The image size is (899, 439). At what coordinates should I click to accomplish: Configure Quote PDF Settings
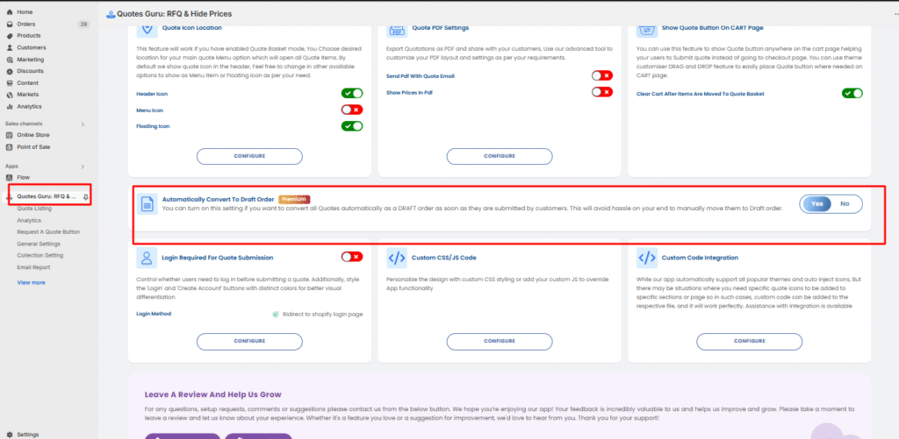click(500, 156)
